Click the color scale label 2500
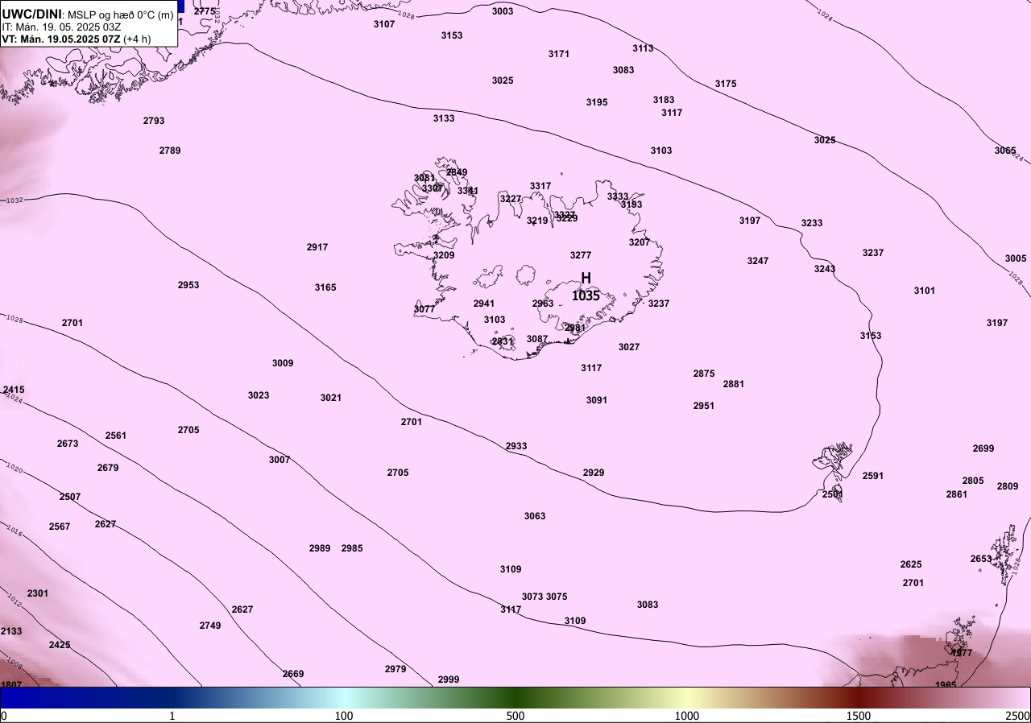 pyautogui.click(x=1018, y=716)
